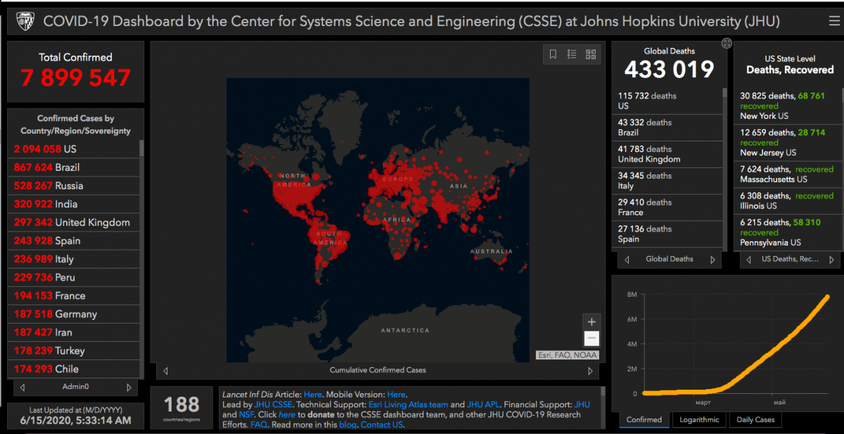The width and height of the screenshot is (844, 434).
Task: Click the US row with 115 732 deaths
Action: pyautogui.click(x=667, y=101)
